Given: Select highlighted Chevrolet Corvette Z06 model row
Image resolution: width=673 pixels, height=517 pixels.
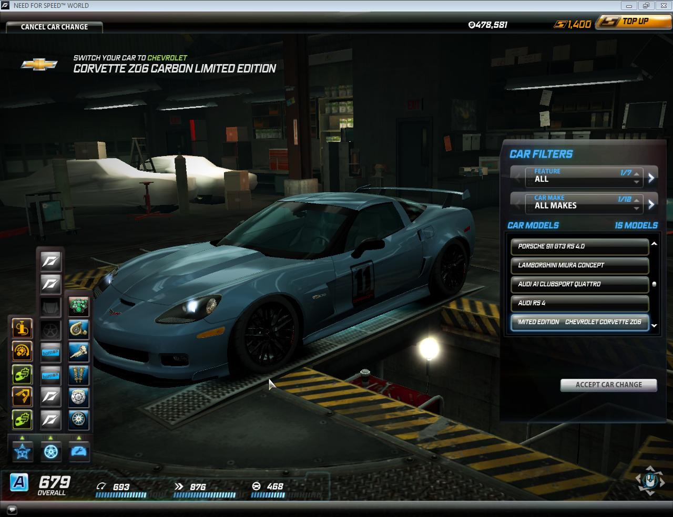Looking at the screenshot, I should (580, 322).
